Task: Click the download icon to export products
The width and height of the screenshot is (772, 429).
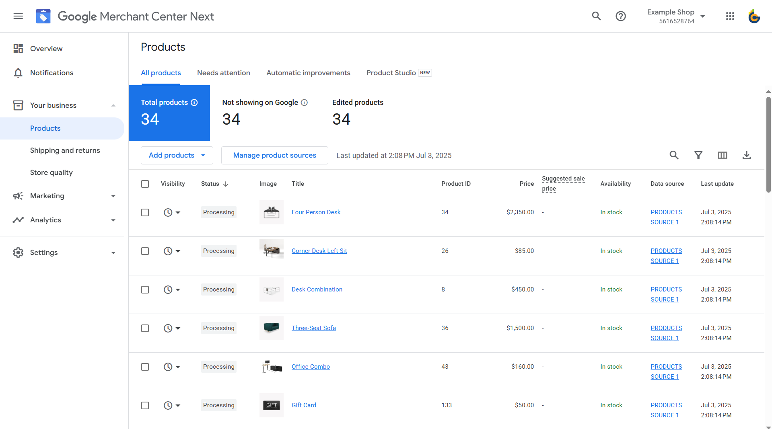Action: point(747,155)
